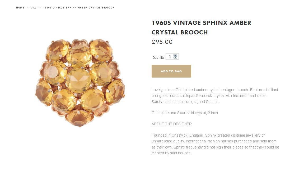
Task: Select the product title heading
Action: [201, 28]
